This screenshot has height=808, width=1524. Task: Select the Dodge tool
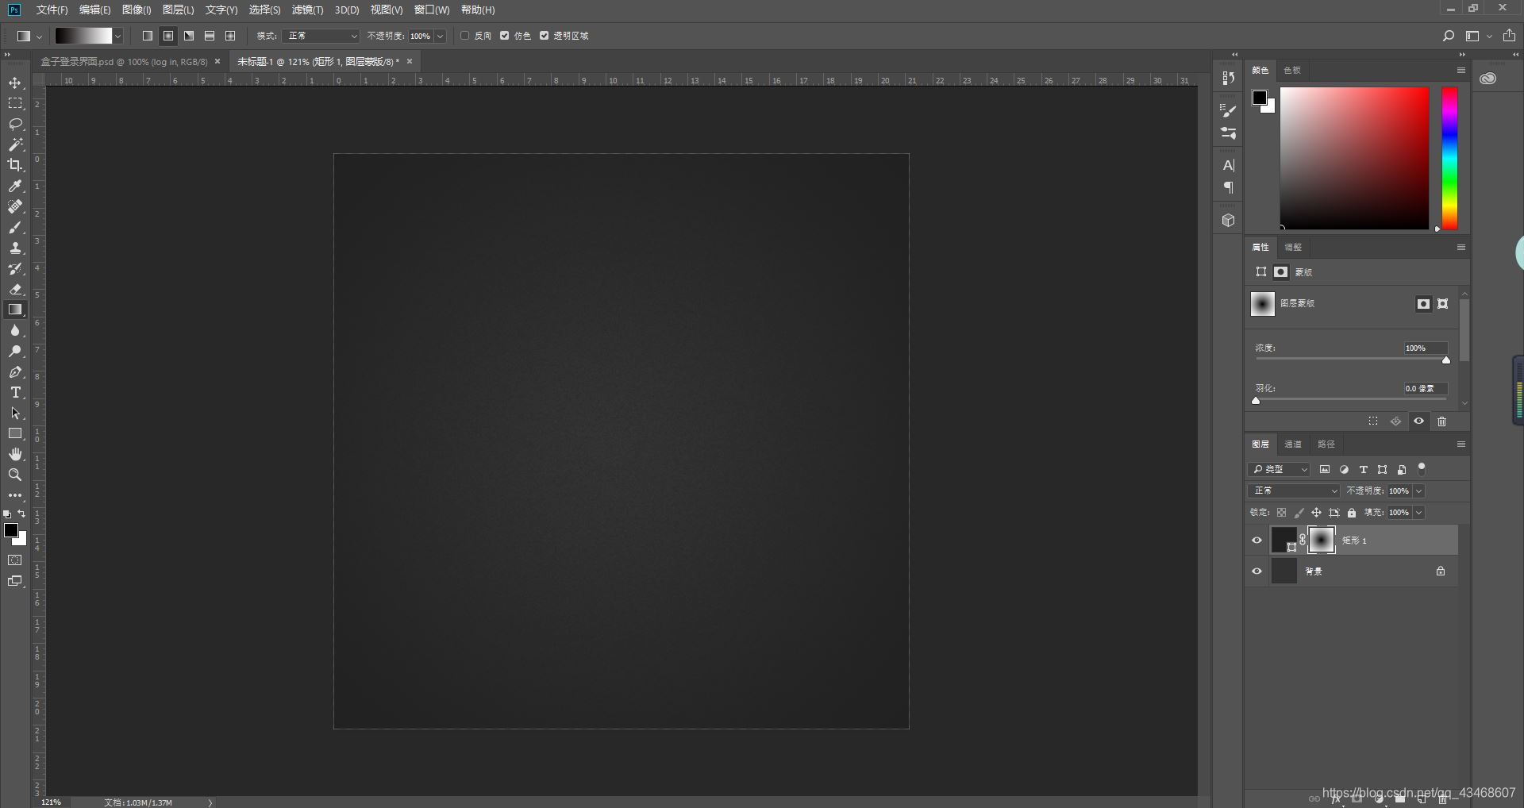coord(15,352)
